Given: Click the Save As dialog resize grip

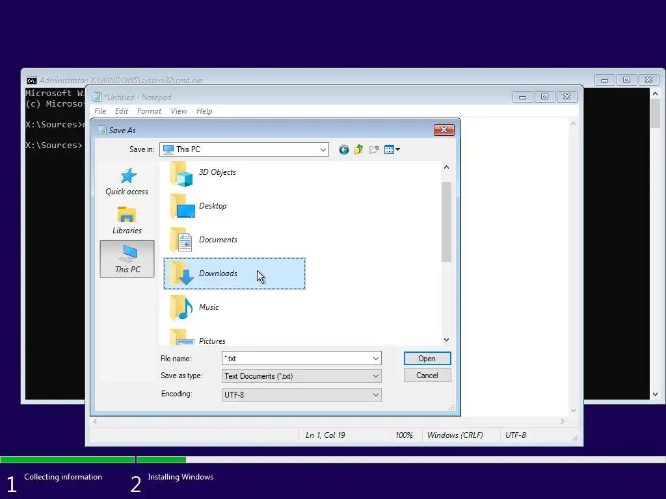Looking at the screenshot, I should tap(451, 408).
